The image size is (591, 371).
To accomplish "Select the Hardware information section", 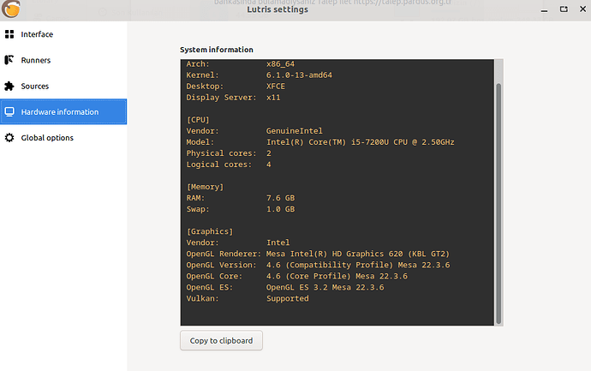I will click(63, 111).
